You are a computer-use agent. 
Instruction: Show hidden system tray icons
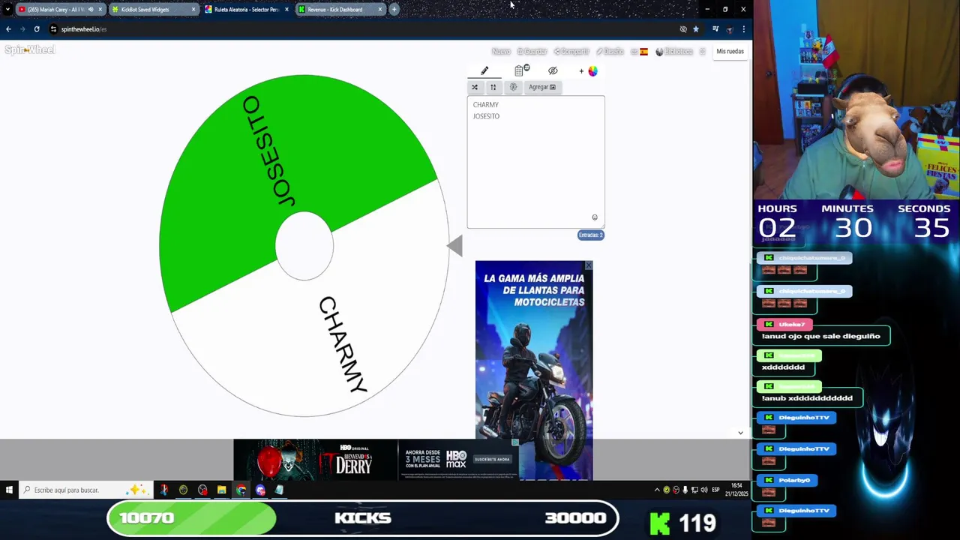(657, 490)
